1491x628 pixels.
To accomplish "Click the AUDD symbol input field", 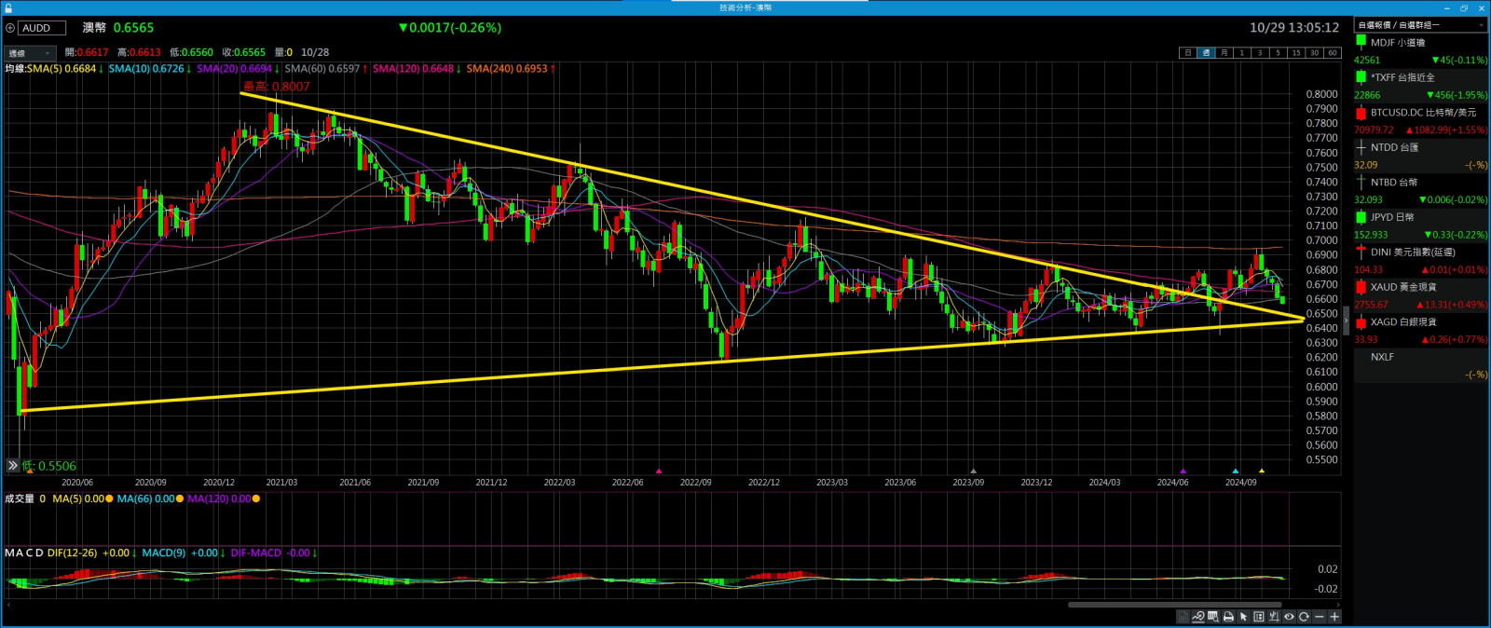I will pos(42,28).
